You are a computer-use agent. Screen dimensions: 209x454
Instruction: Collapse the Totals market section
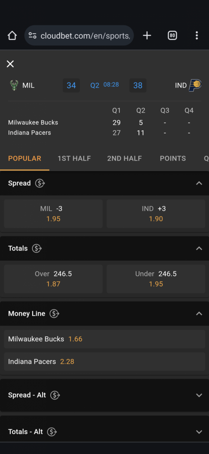coord(199,248)
